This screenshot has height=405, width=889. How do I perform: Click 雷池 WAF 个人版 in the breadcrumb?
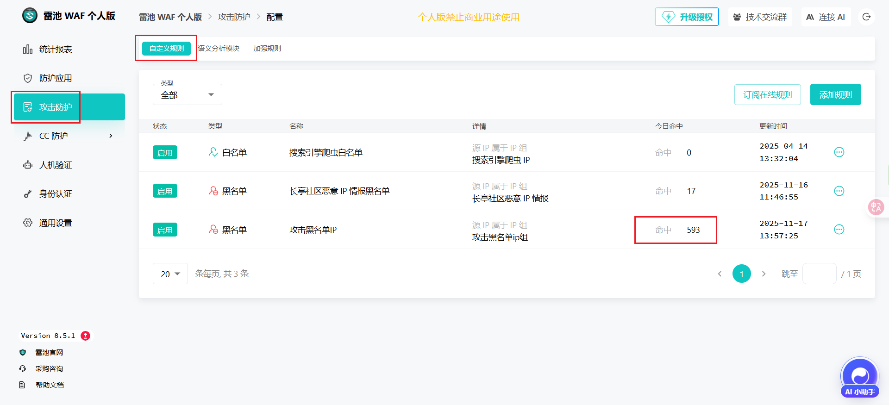pos(170,17)
